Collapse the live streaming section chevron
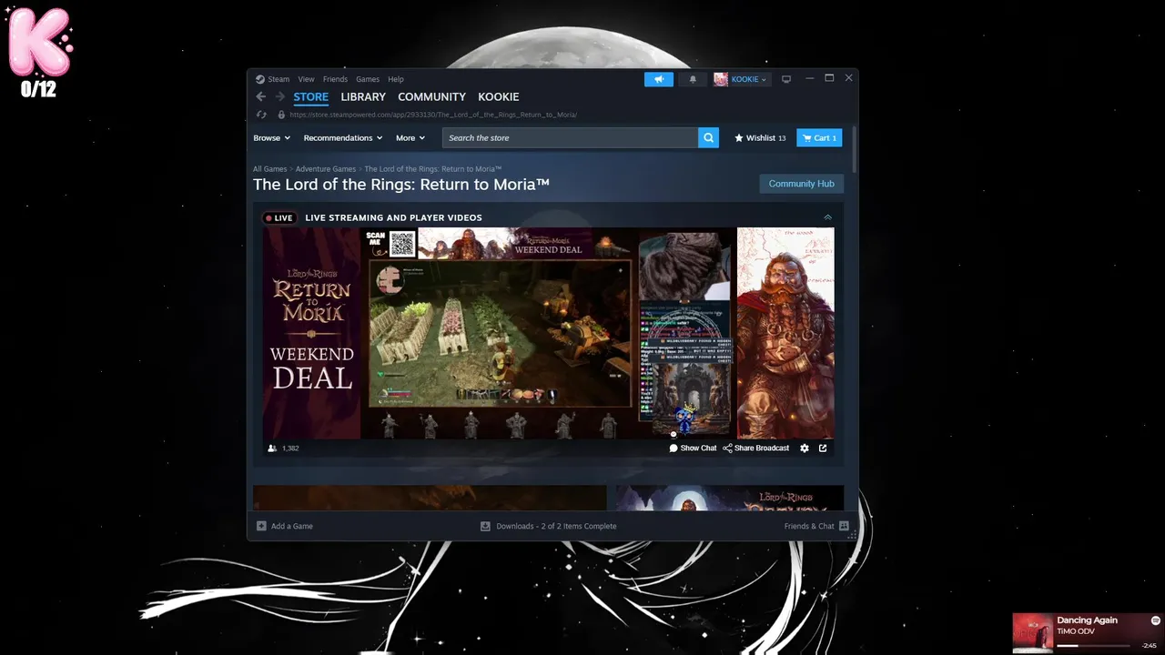The height and width of the screenshot is (655, 1165). [x=827, y=217]
